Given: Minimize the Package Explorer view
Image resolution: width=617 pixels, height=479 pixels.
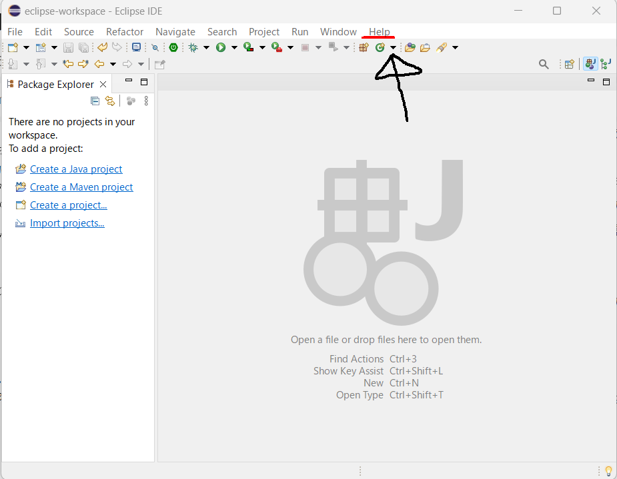Looking at the screenshot, I should point(129,81).
